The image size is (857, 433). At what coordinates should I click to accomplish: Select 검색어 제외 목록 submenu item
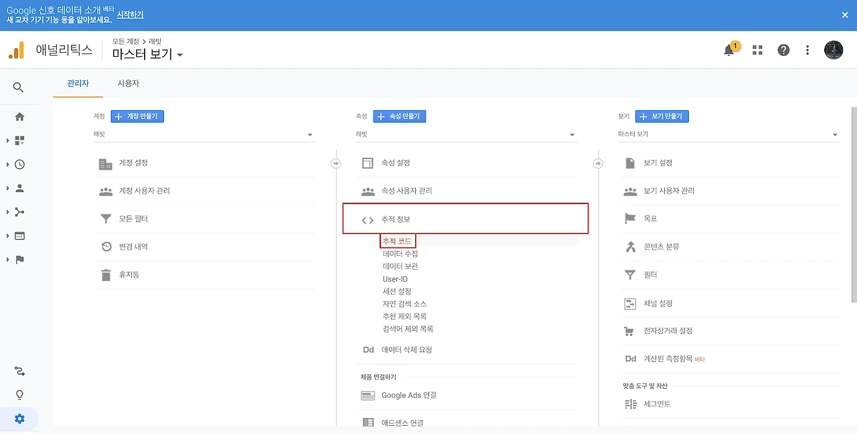pyautogui.click(x=408, y=329)
